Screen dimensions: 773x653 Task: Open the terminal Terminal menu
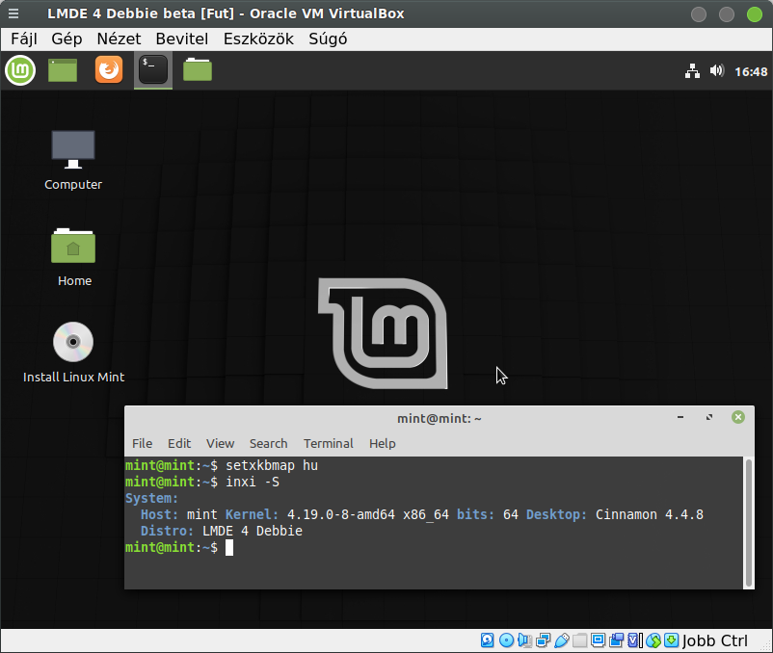(x=329, y=444)
